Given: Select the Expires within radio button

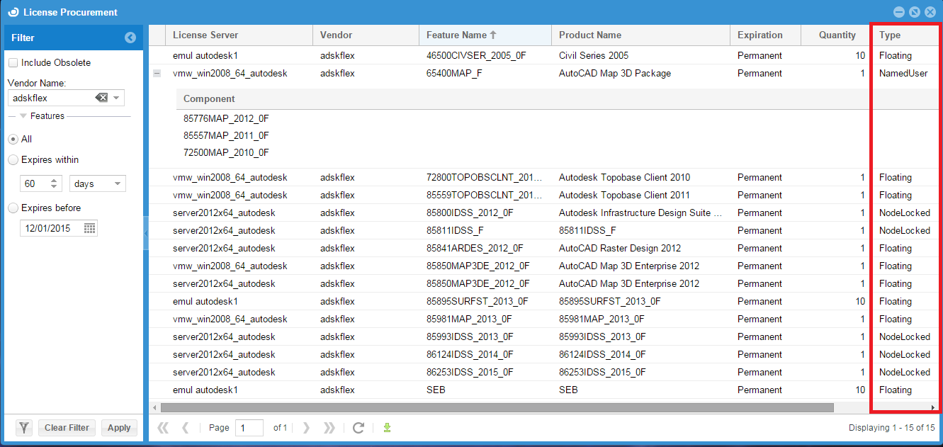Looking at the screenshot, I should 13,160.
